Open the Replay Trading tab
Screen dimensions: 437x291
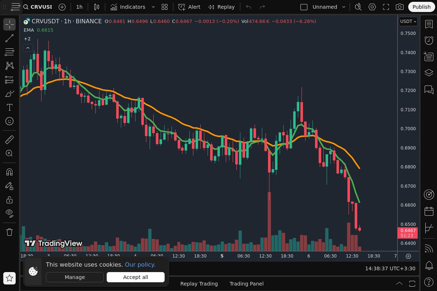pyautogui.click(x=199, y=284)
